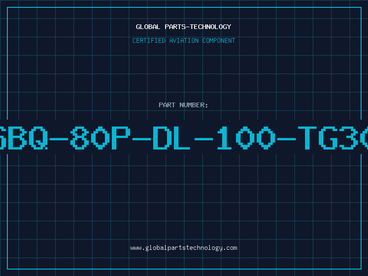Click the word PART in the label
Image resolution: width=368 pixels, height=276 pixels.
tap(167, 105)
